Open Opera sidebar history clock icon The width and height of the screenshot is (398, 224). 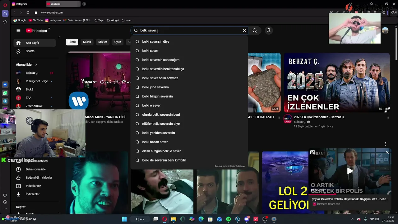(5, 202)
